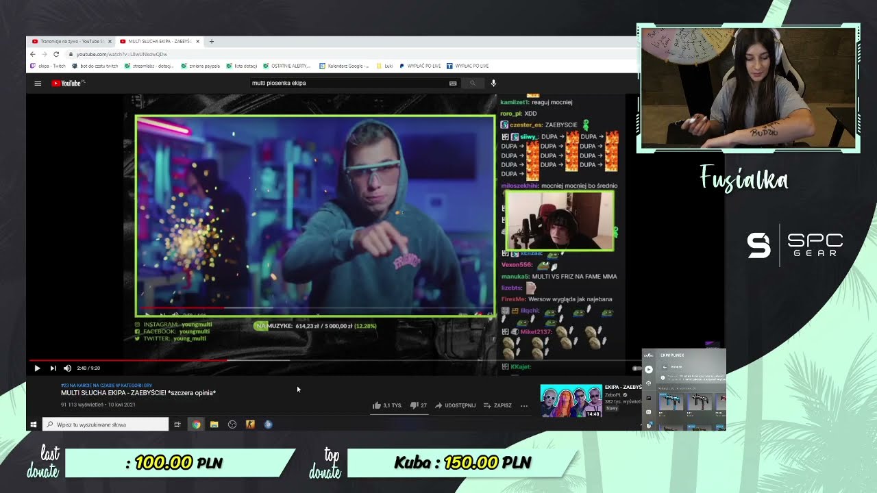877x493 pixels.
Task: Open the 'lista dotacji' bookmark
Action: (242, 66)
